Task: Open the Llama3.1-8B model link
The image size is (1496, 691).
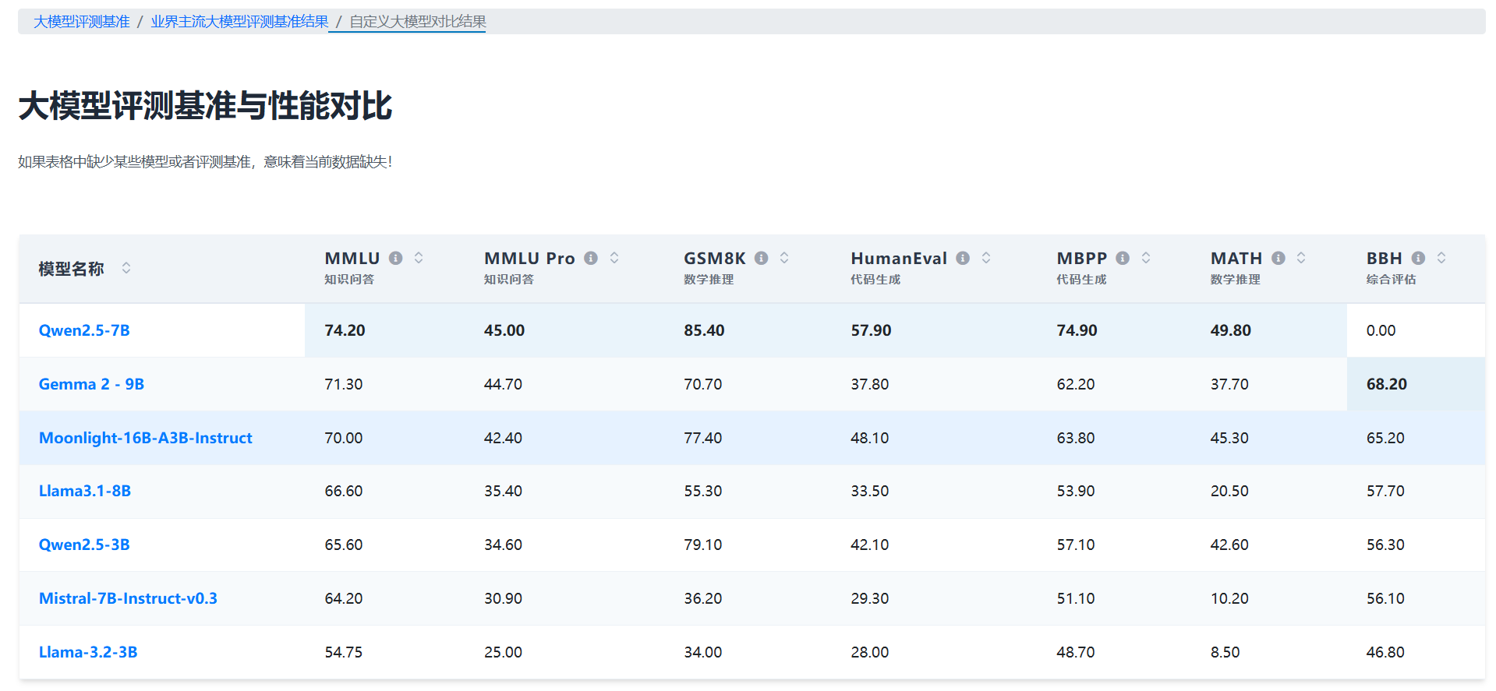Action: click(85, 491)
